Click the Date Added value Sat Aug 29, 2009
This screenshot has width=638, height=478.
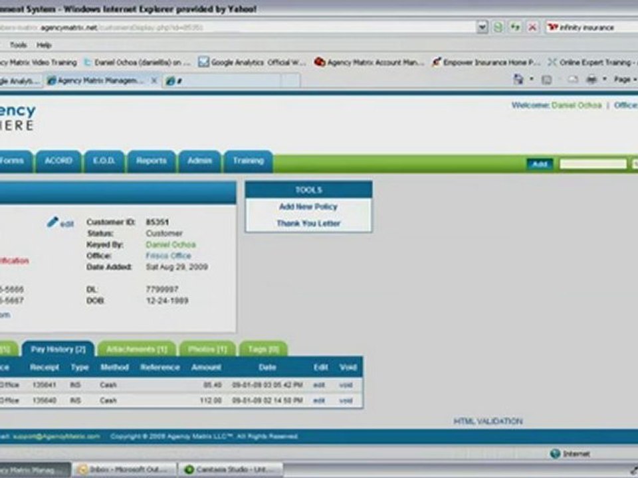(x=177, y=267)
